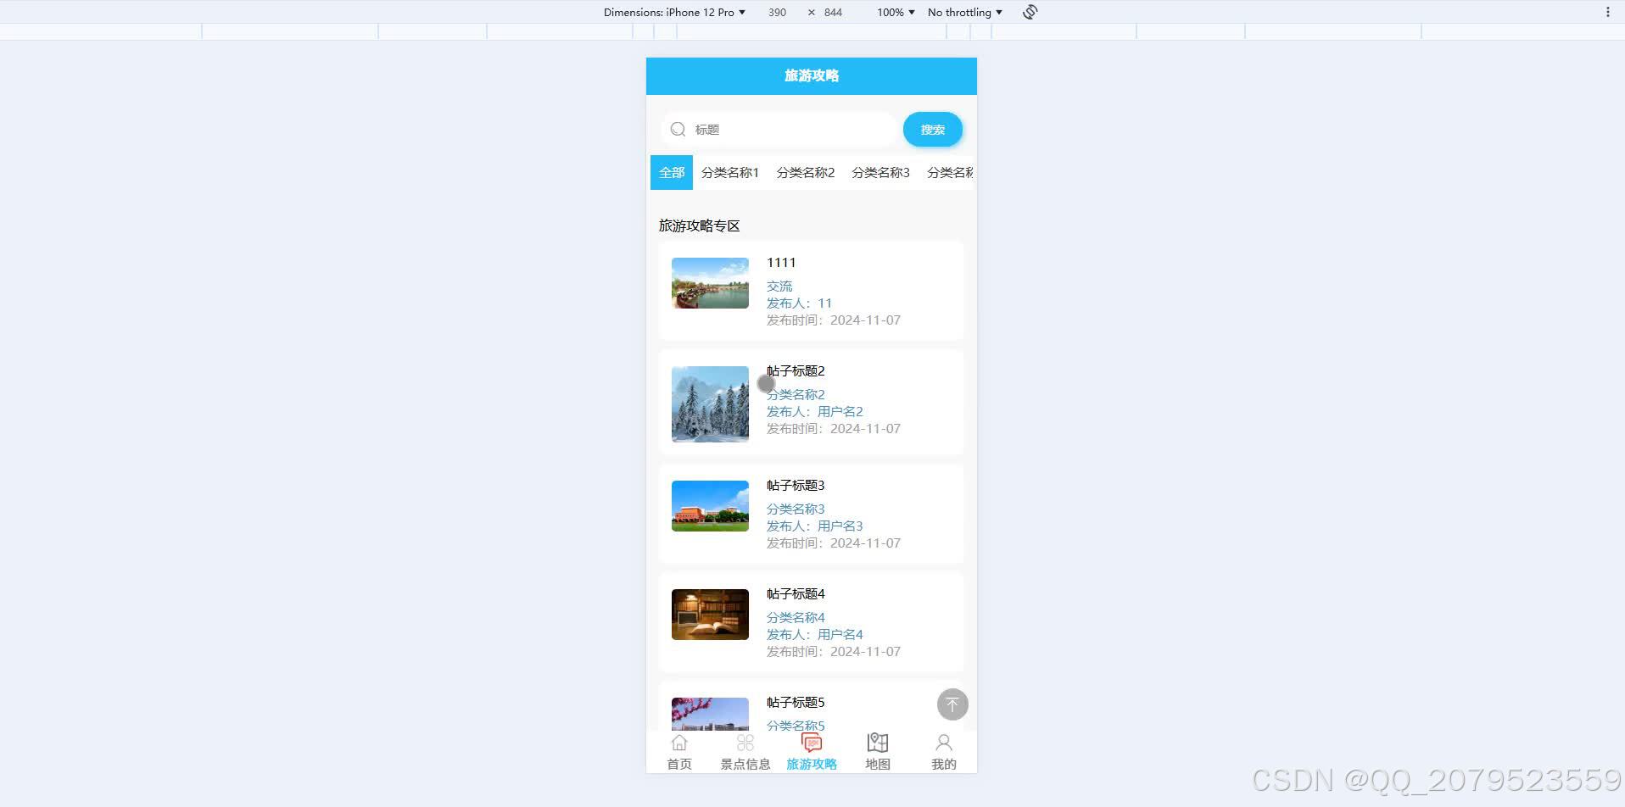Open the three-dot more options menu
This screenshot has height=807, width=1625.
(x=1607, y=12)
